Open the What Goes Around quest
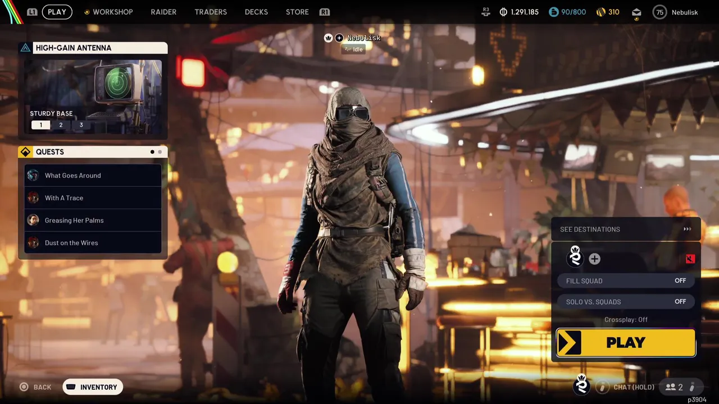 tap(93, 175)
